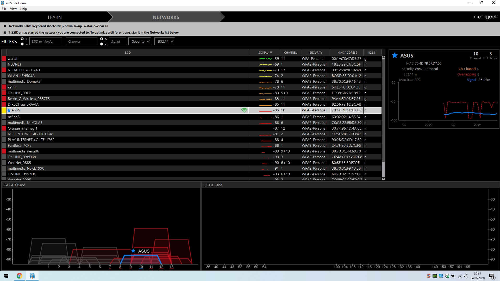This screenshot has height=281, width=500.
Task: Sort the table by SECURITY column header
Action: 316,53
